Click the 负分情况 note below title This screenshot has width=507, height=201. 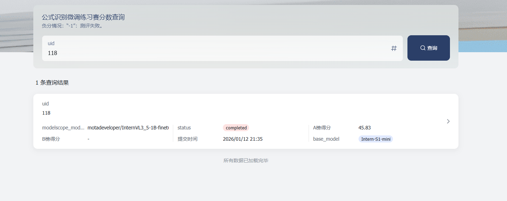point(73,26)
